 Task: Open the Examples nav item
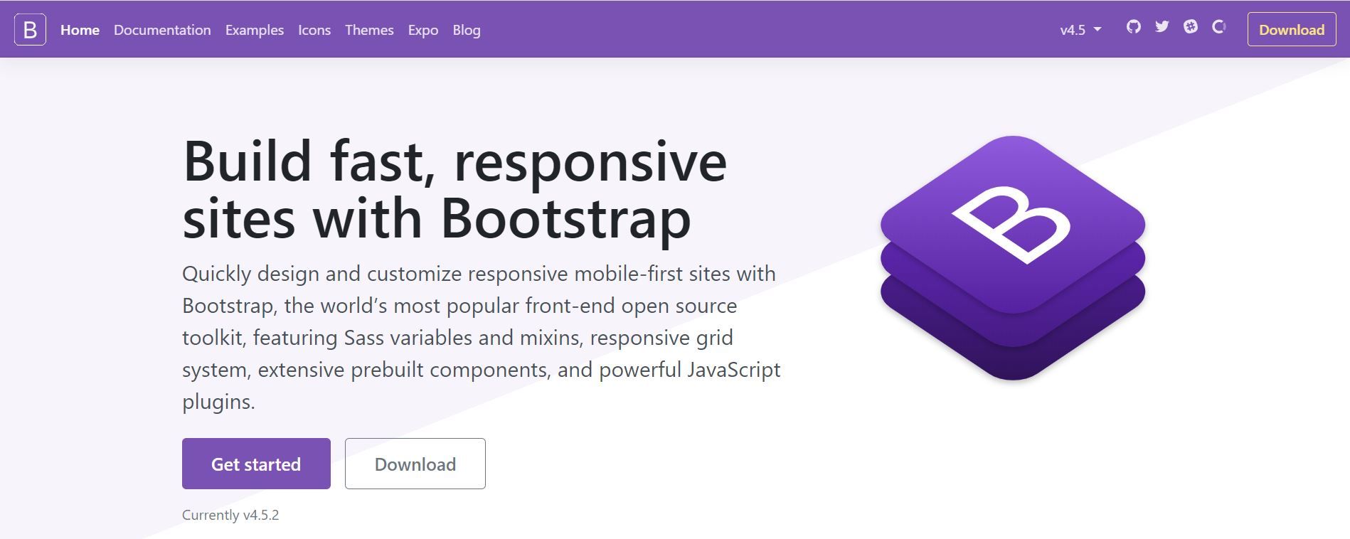point(255,30)
